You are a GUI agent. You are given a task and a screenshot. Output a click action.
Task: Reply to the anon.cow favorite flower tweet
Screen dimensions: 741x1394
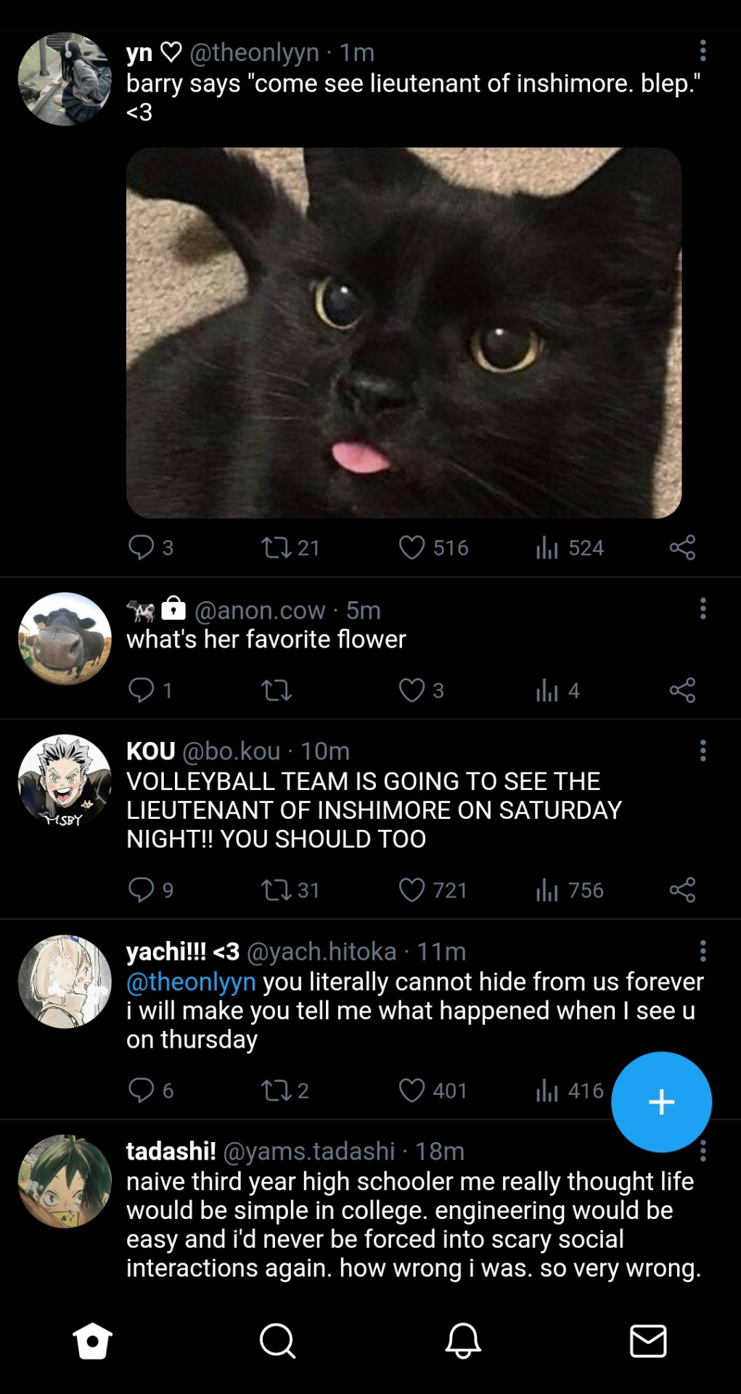(141, 690)
